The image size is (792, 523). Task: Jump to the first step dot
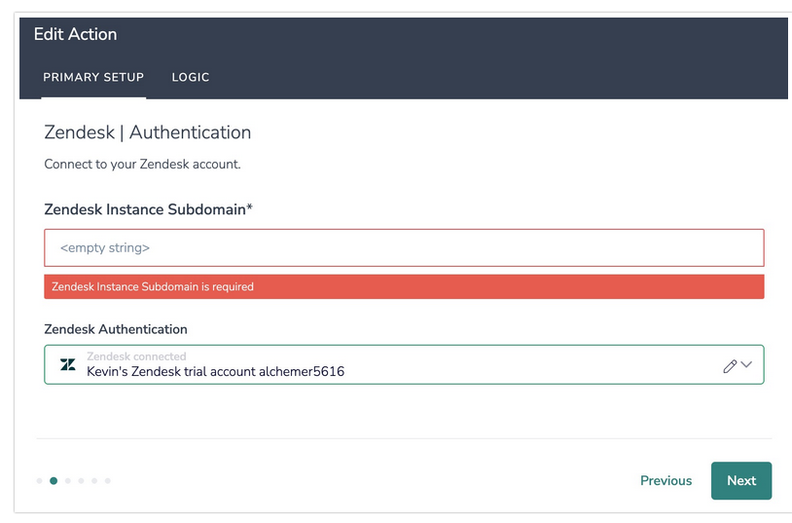coord(40,480)
